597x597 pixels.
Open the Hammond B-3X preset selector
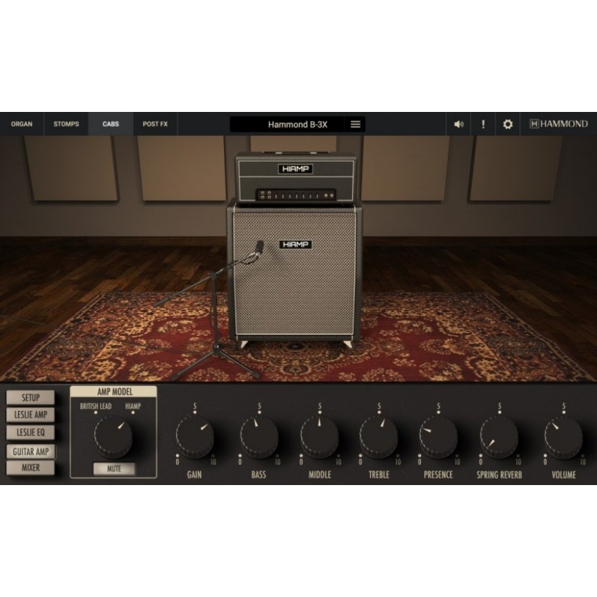pos(297,123)
